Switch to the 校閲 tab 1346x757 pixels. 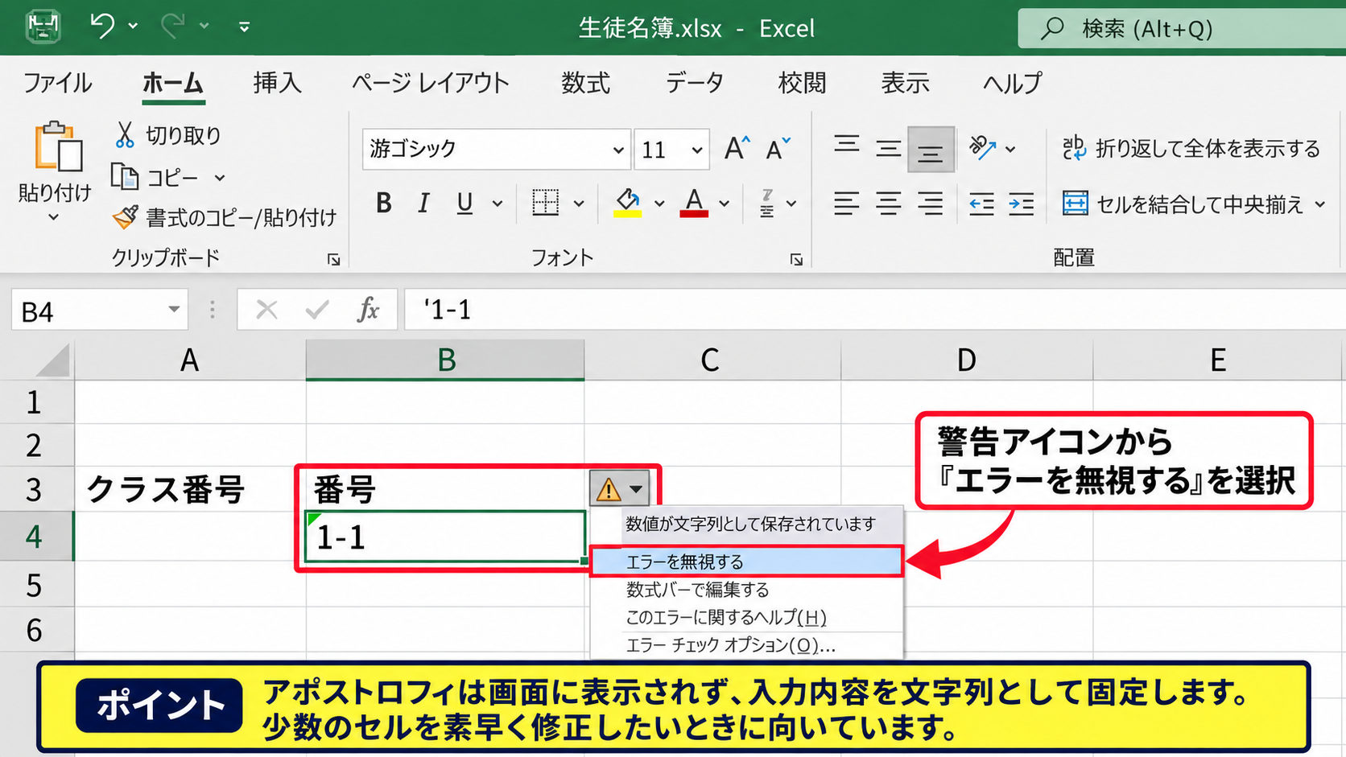[x=802, y=83]
